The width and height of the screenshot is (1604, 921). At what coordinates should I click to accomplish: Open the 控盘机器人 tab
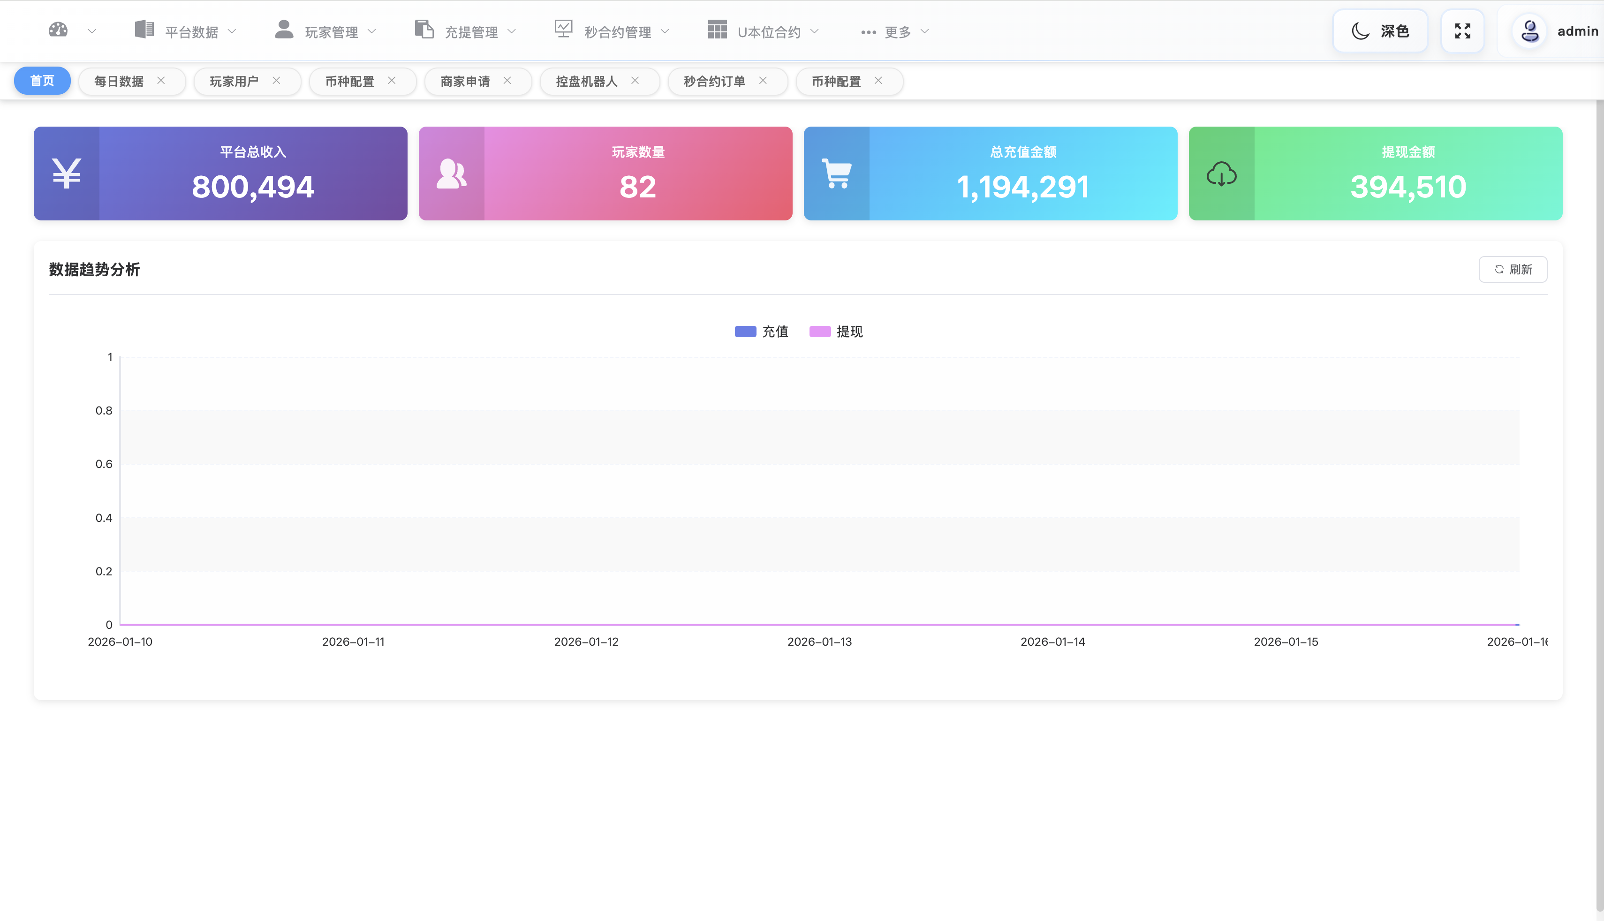coord(587,81)
